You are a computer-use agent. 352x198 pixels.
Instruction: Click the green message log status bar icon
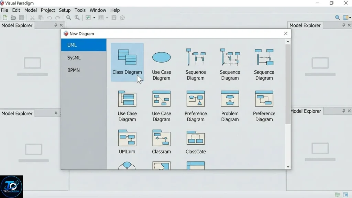click(x=338, y=195)
